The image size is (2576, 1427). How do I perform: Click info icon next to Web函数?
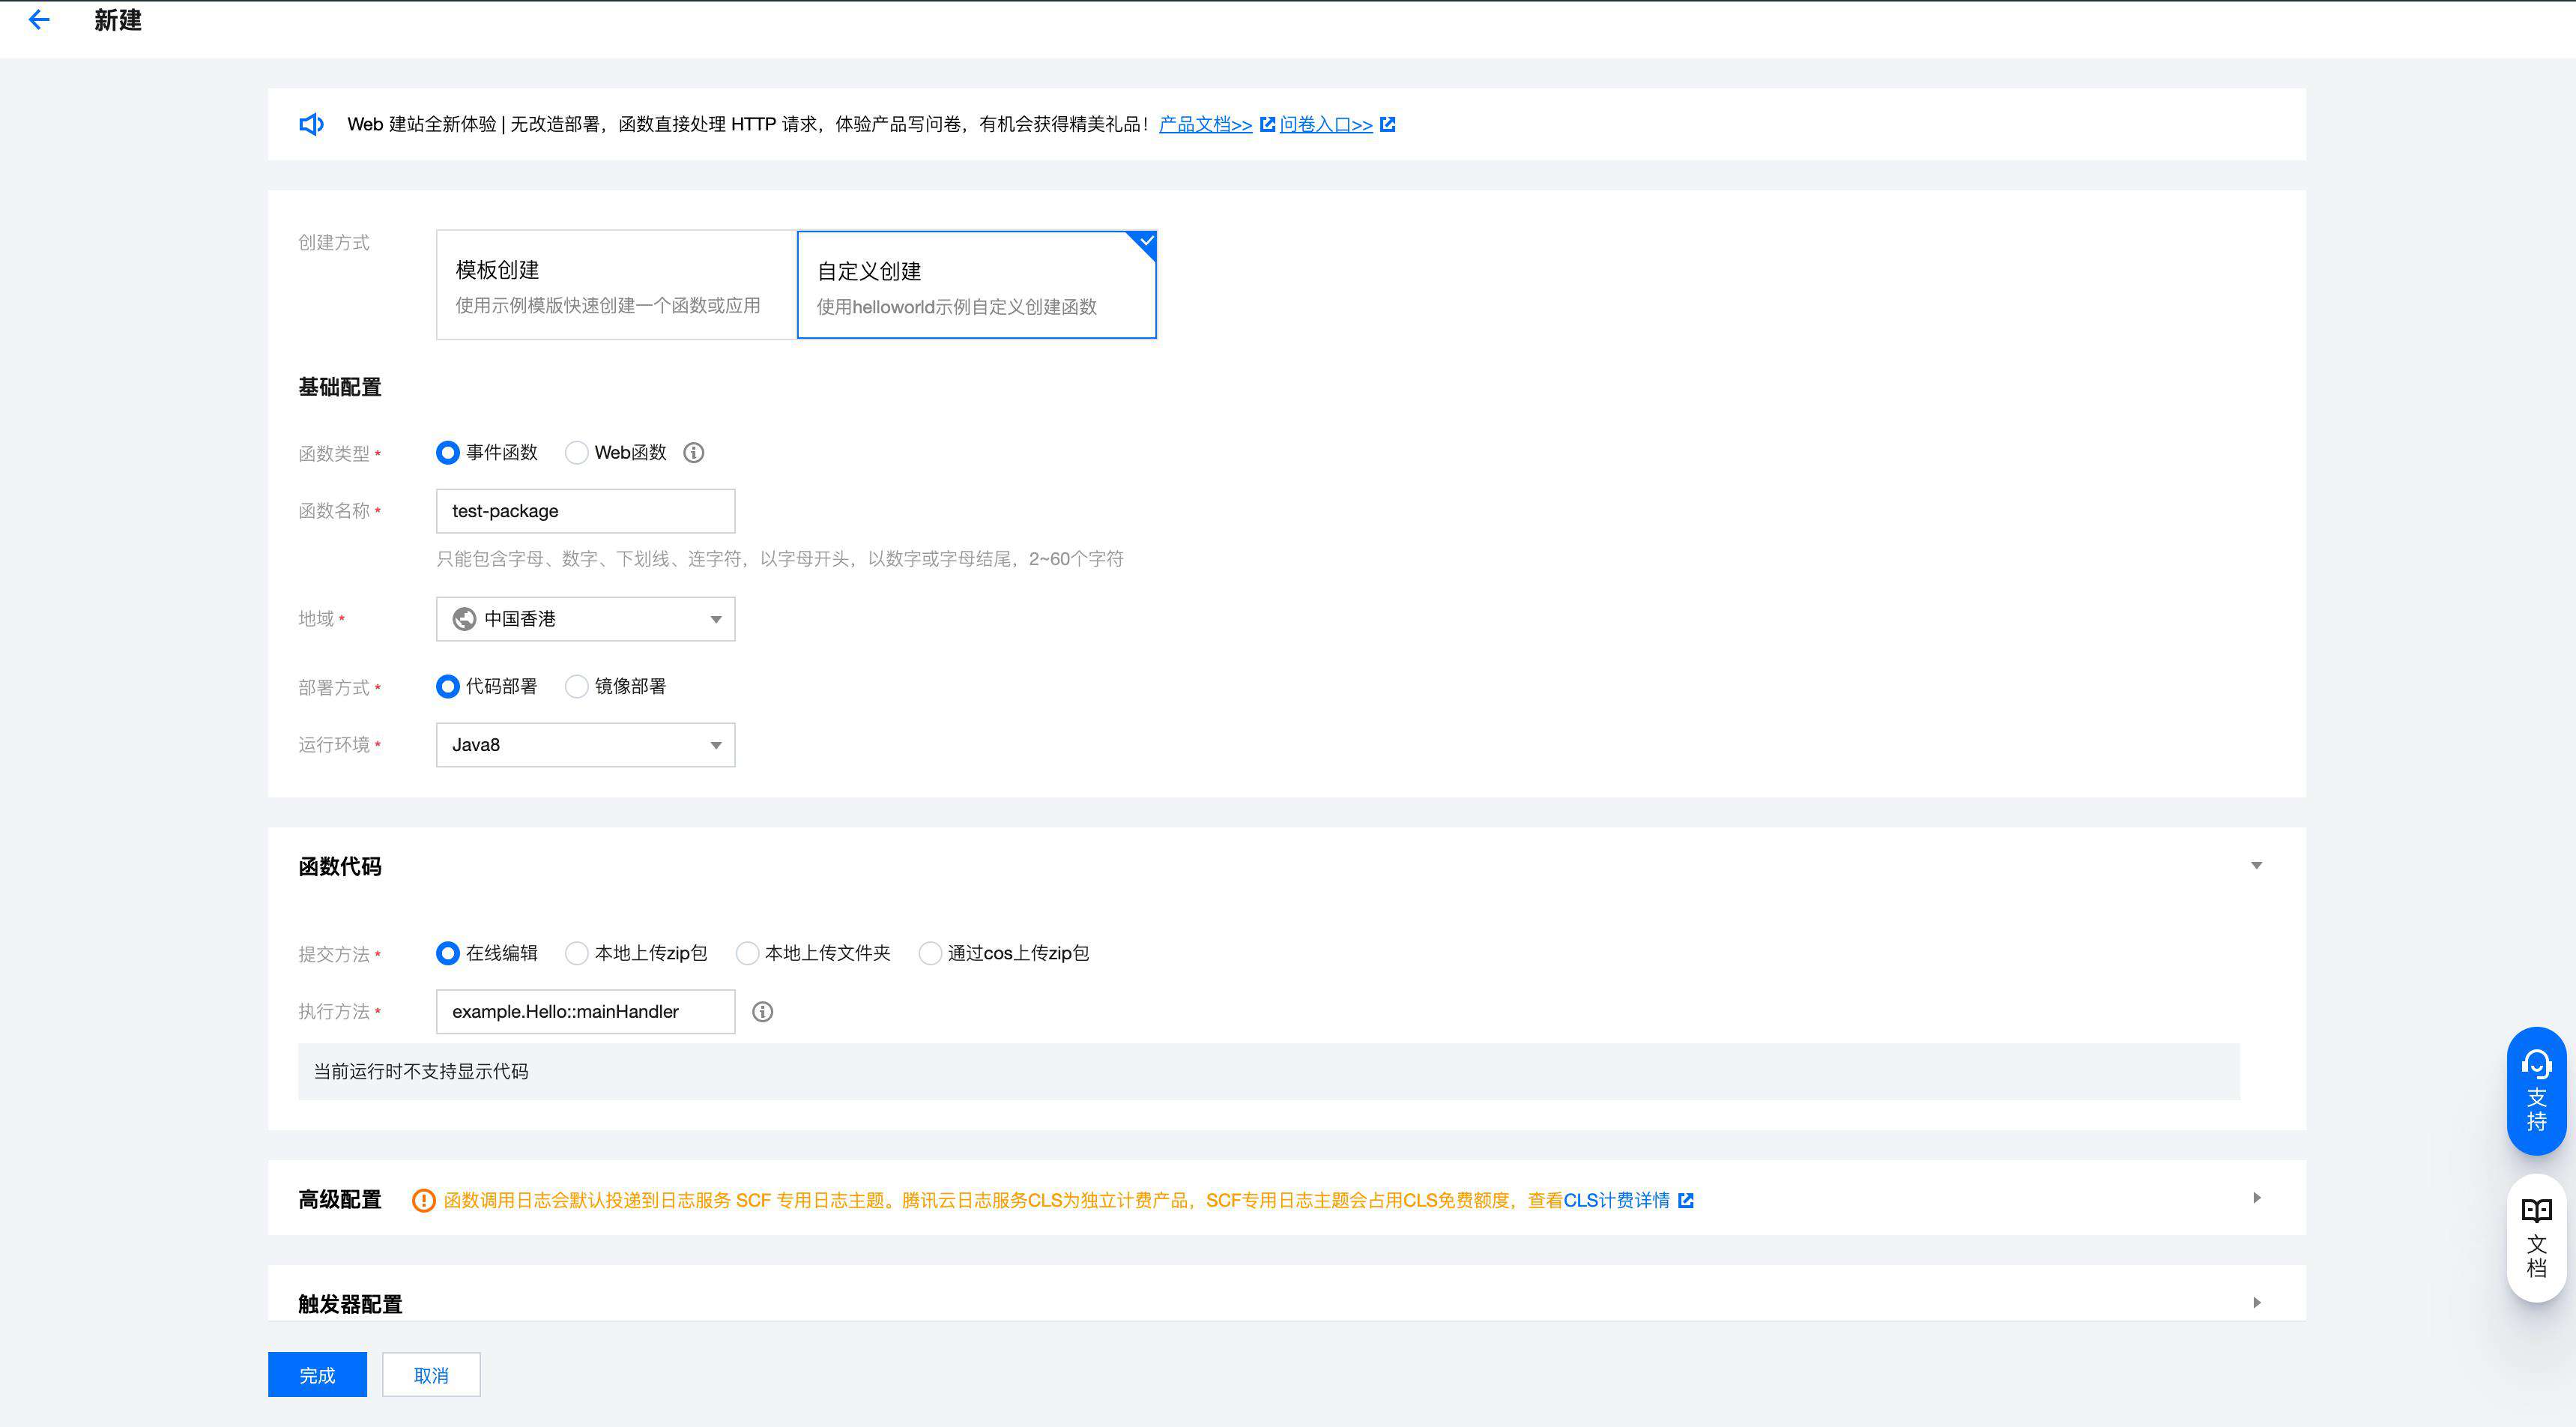693,453
